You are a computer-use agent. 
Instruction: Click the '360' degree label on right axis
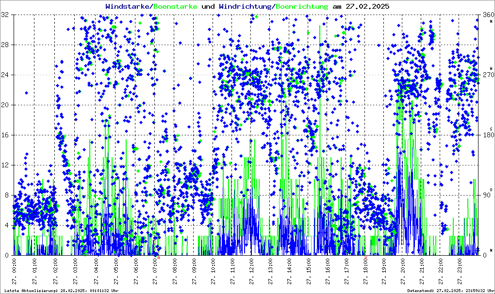click(x=487, y=15)
